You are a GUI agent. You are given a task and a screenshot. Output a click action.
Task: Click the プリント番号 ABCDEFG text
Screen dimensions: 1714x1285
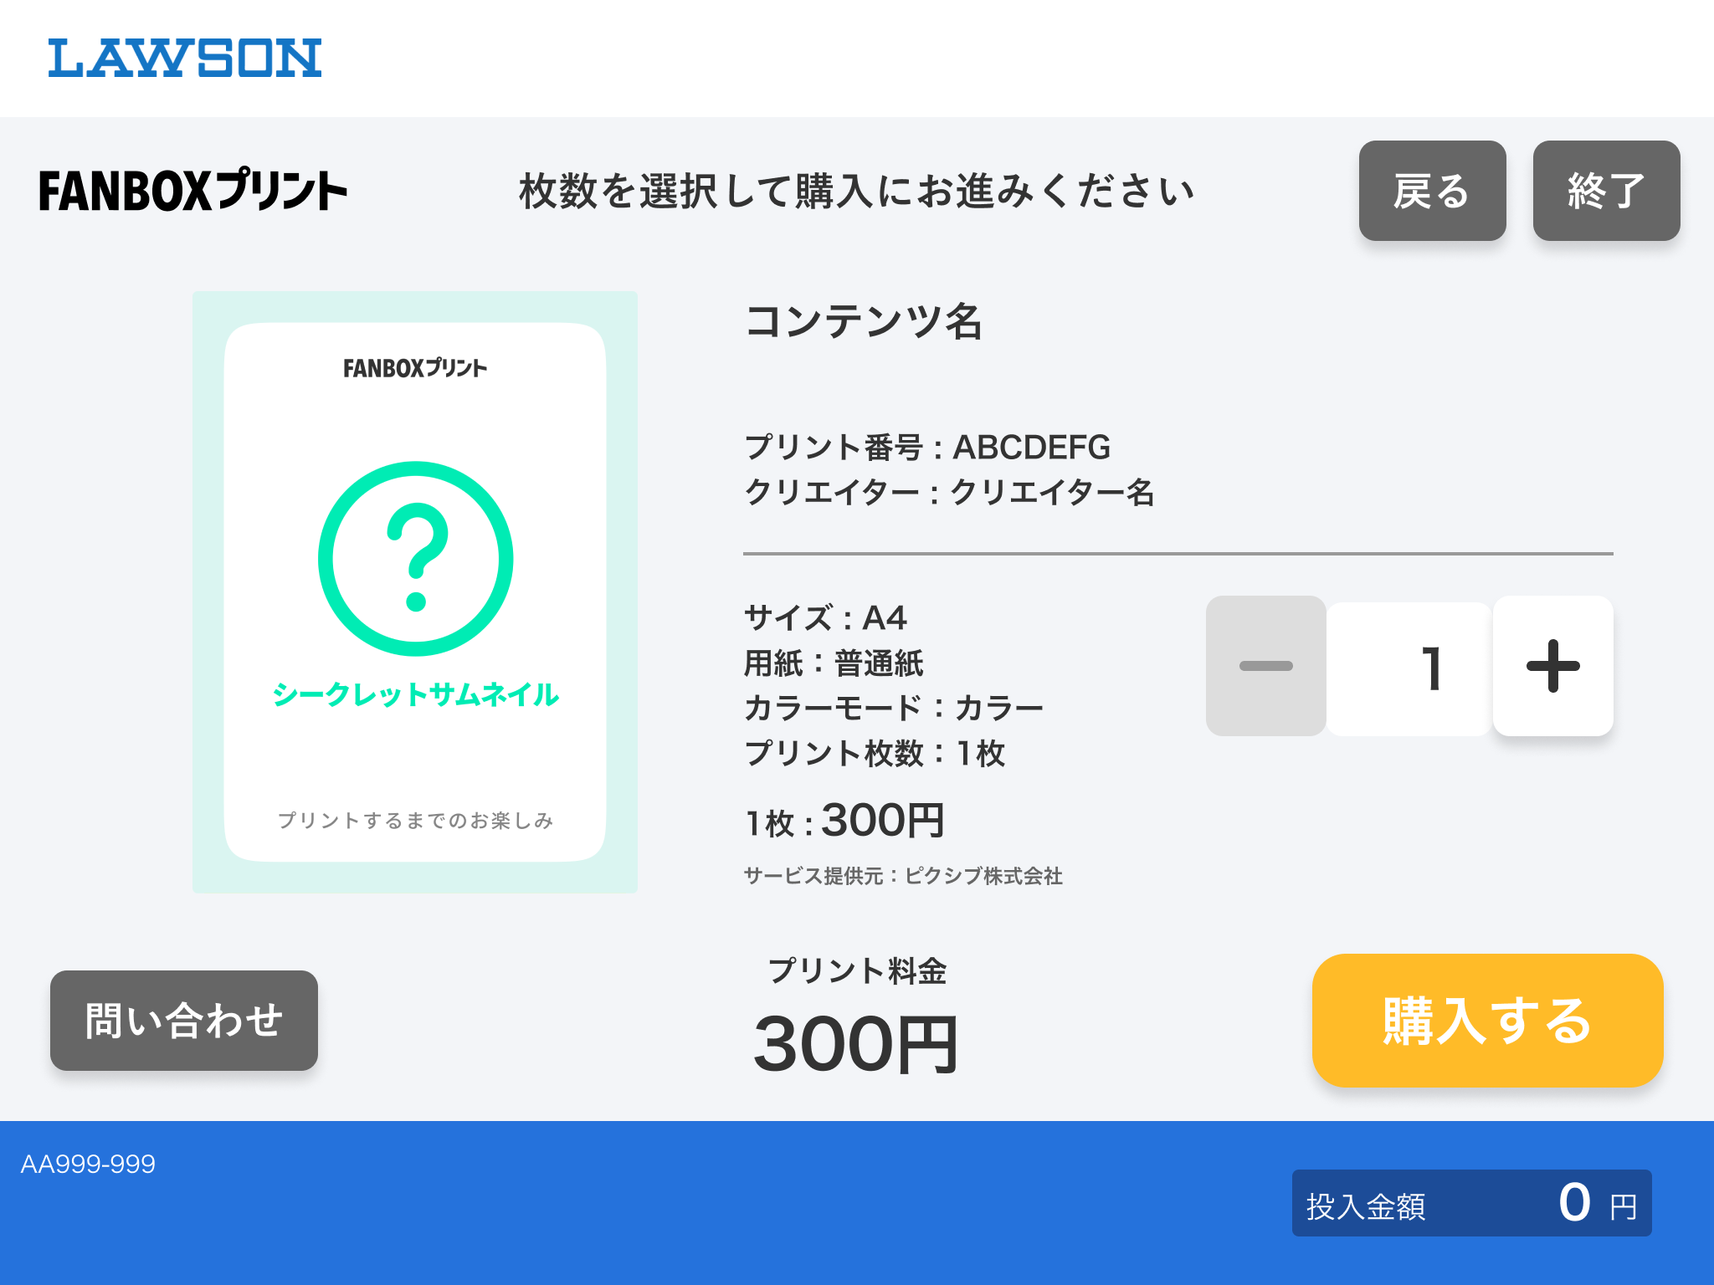click(927, 449)
